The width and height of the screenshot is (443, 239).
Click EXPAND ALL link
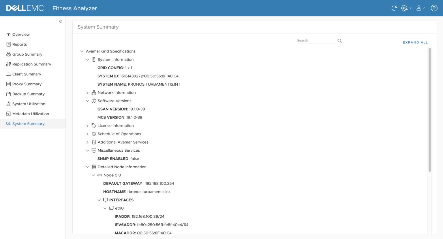[x=415, y=42]
